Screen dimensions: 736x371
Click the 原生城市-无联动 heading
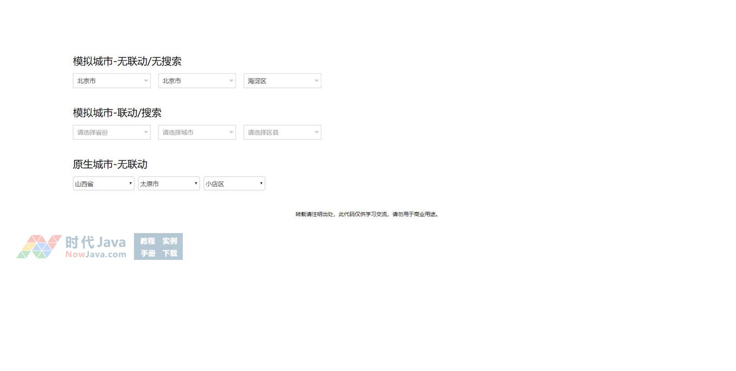tap(110, 164)
